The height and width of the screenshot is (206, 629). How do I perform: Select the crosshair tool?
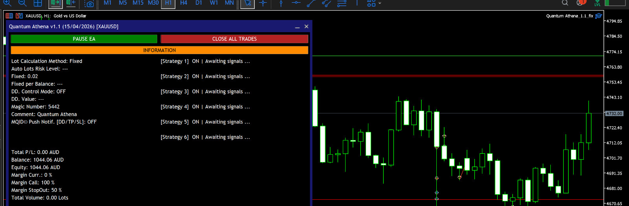coord(263,3)
